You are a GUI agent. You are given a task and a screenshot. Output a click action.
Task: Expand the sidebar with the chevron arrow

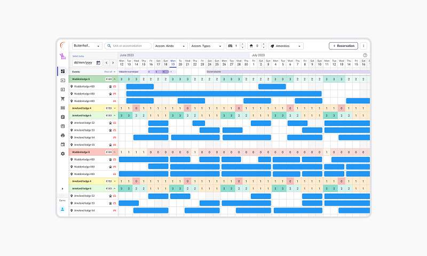tap(62, 188)
